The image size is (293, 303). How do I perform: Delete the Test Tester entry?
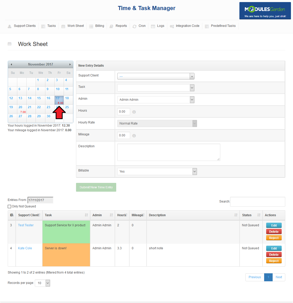[x=274, y=231]
